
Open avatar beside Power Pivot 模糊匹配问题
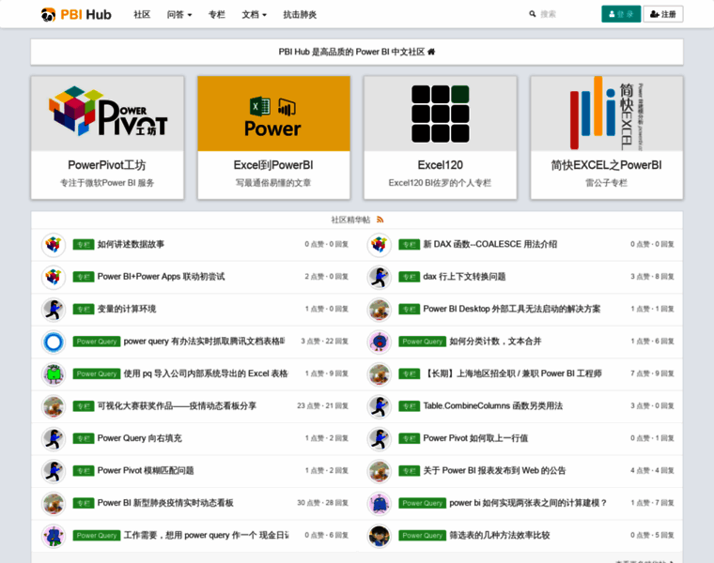tap(54, 471)
